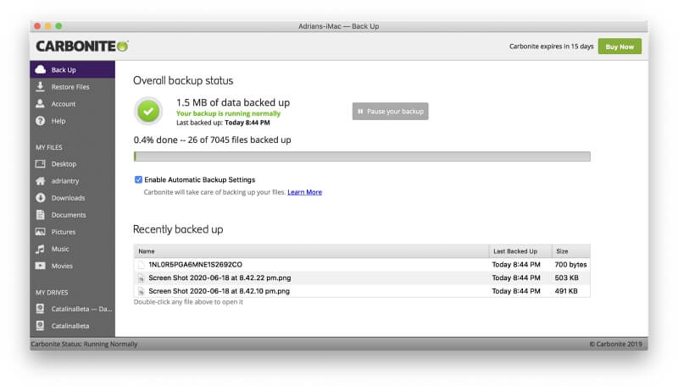Click the green zoom window button
This screenshot has width=678, height=390.
[x=58, y=26]
